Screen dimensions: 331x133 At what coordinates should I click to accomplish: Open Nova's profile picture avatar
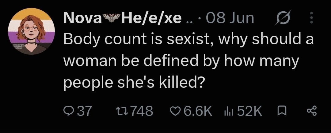click(x=32, y=31)
